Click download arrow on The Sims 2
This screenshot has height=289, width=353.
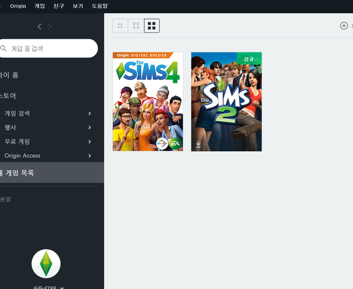pos(198,144)
